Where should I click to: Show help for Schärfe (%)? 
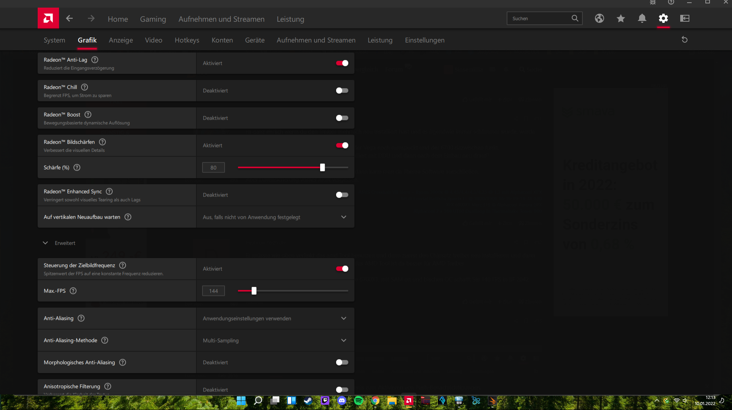77,168
